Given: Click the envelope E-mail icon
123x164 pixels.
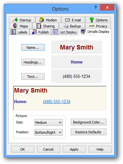Looking at the screenshot, I should (x=68, y=20).
